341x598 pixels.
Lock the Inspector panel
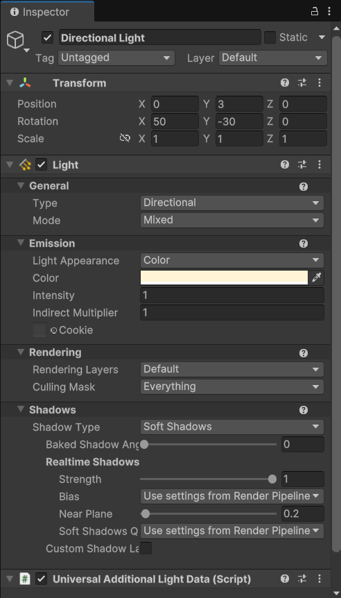pos(315,11)
